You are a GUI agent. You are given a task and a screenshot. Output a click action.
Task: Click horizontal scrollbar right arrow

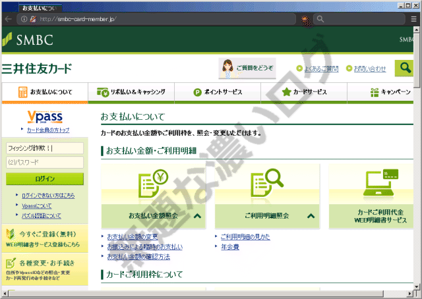(x=410, y=293)
